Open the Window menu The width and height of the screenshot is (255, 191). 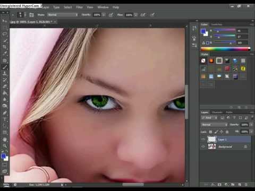(x=103, y=7)
